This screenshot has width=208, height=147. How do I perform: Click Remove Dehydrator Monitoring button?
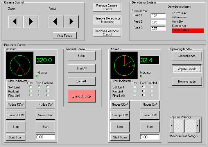point(107,20)
